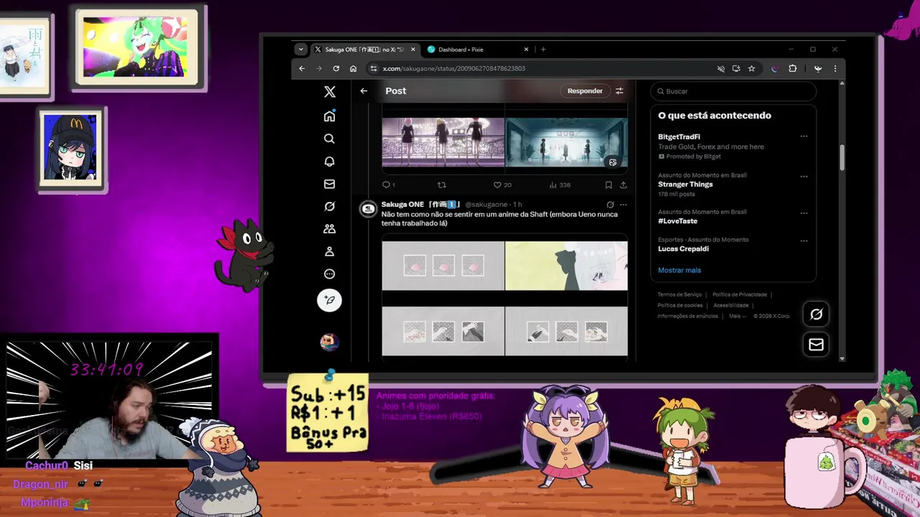
Task: Compose a new post with feather button
Action: click(329, 300)
